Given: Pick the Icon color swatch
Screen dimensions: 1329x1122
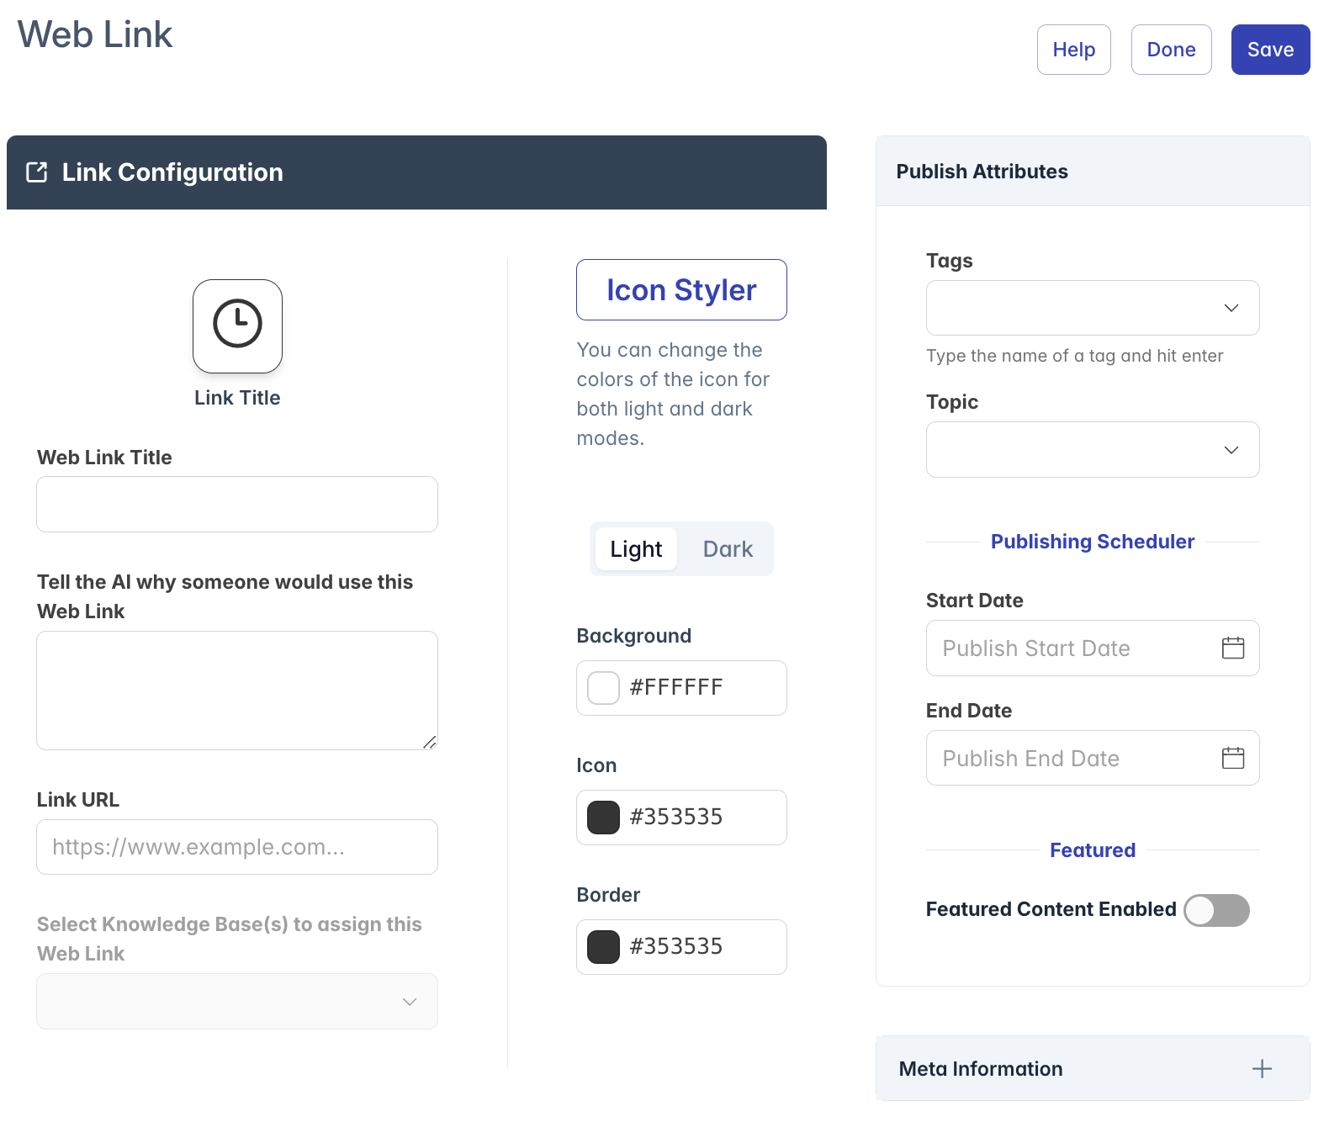Looking at the screenshot, I should (x=603, y=818).
